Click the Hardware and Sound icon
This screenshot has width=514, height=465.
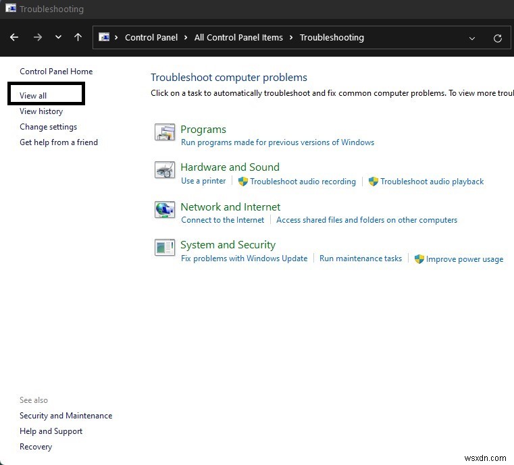165,170
